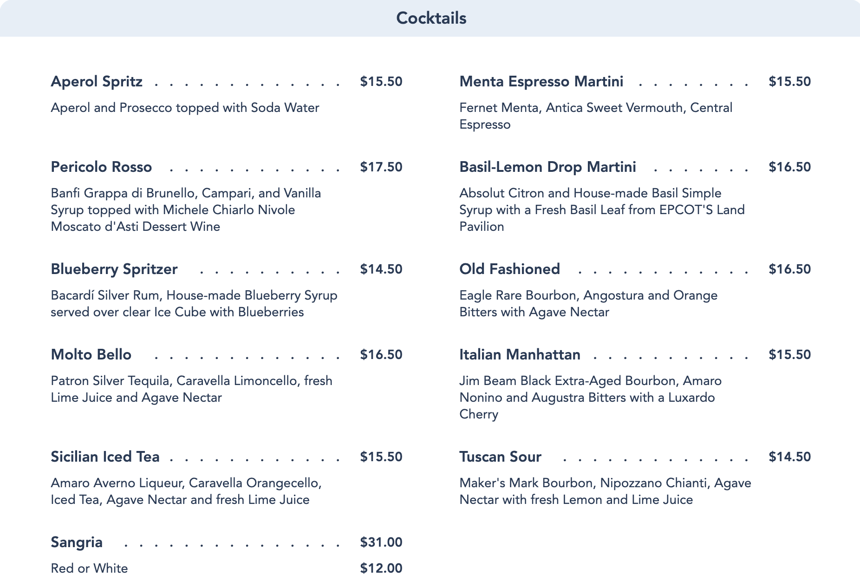Screen dimensions: 860x588
Task: Select the Basil-Lemon Drop Martini name
Action: (547, 167)
